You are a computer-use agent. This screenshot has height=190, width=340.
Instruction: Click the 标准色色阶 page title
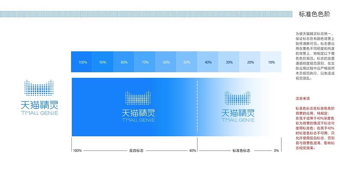[314, 14]
